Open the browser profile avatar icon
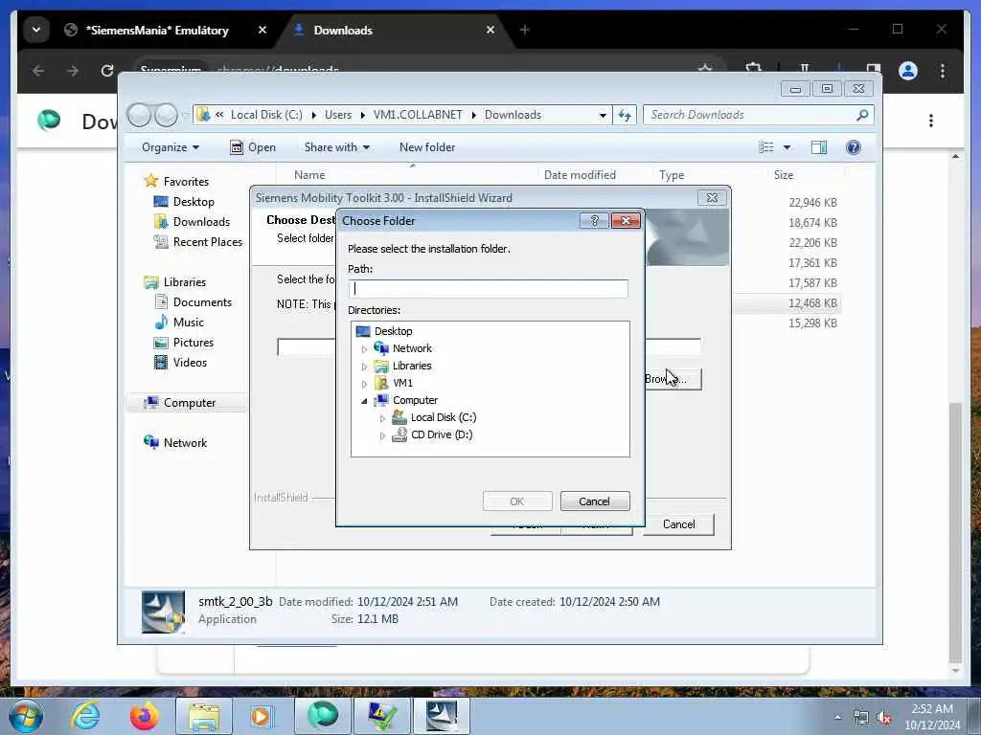981x735 pixels. [x=908, y=71]
